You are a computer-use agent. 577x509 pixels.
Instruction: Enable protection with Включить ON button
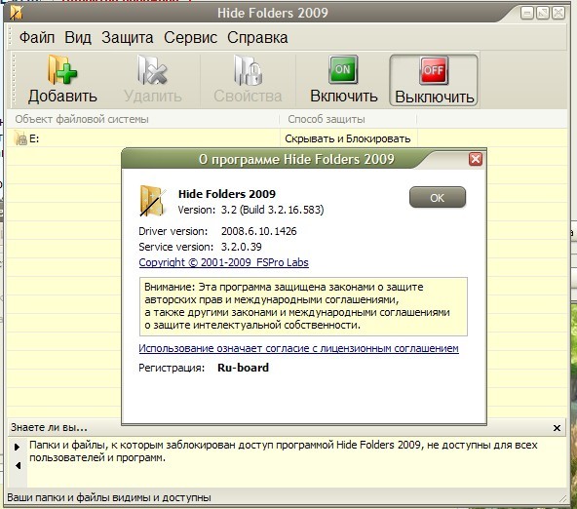click(x=343, y=80)
